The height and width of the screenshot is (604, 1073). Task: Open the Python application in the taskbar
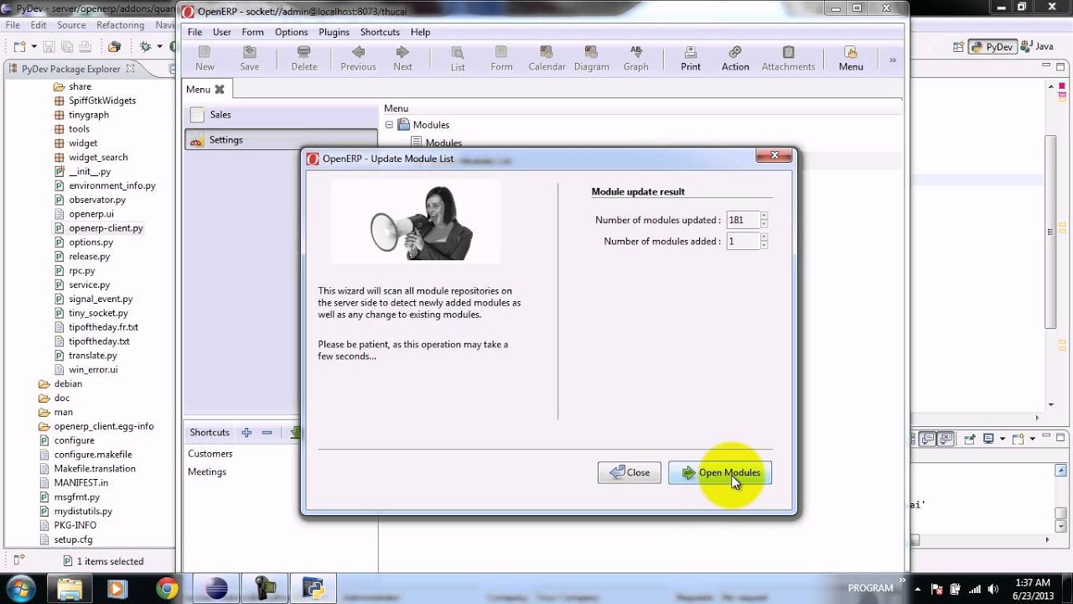click(314, 588)
